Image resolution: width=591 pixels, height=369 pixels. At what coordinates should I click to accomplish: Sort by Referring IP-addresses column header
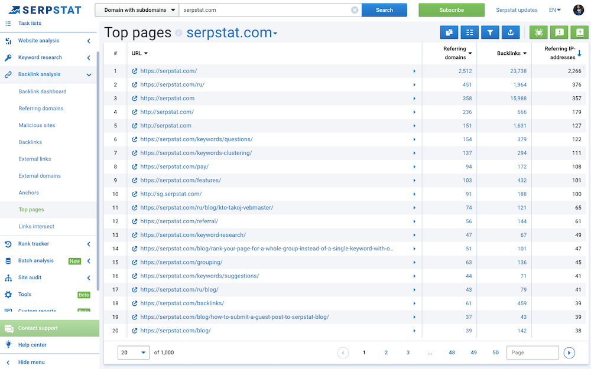(563, 53)
